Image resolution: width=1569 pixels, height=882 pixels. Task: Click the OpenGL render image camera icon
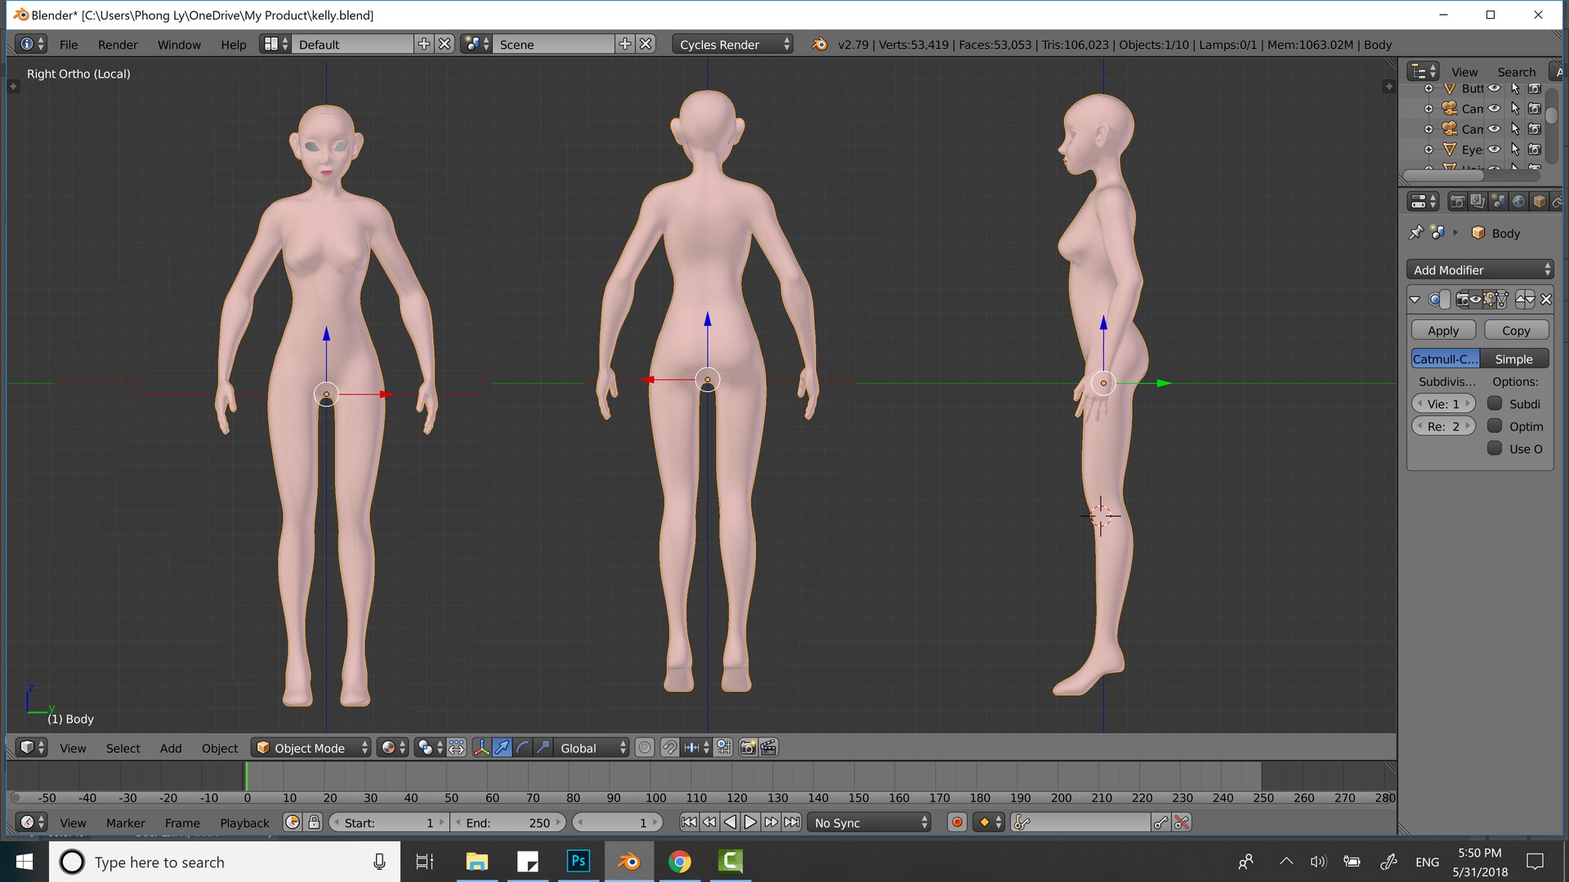click(747, 748)
